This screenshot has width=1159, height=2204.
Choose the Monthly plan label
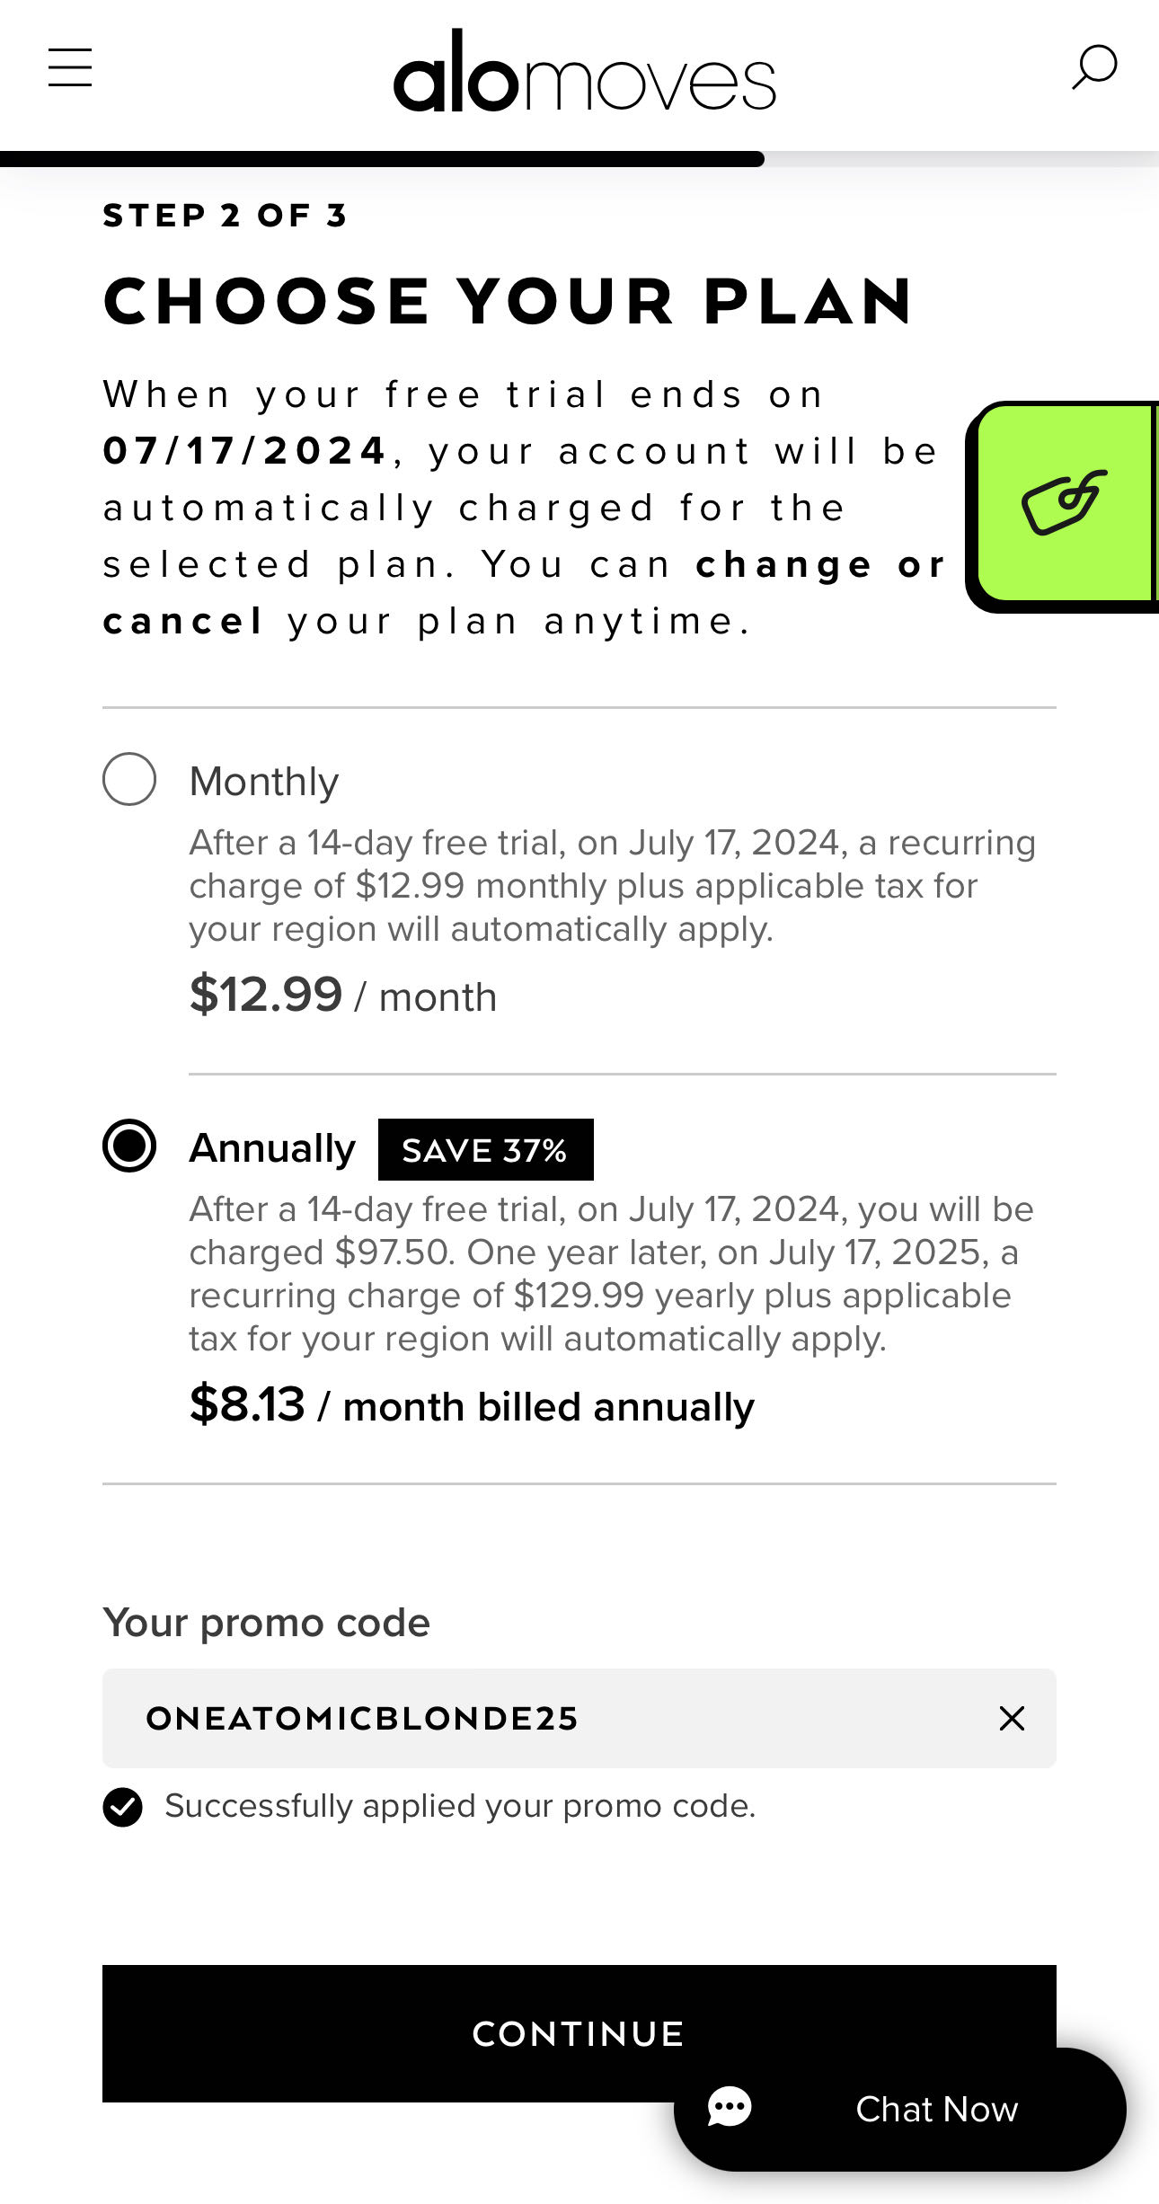coord(264,782)
